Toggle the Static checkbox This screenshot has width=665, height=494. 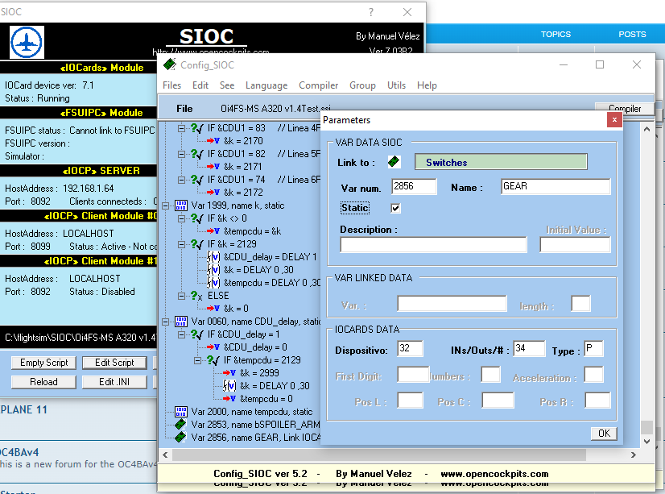(395, 208)
